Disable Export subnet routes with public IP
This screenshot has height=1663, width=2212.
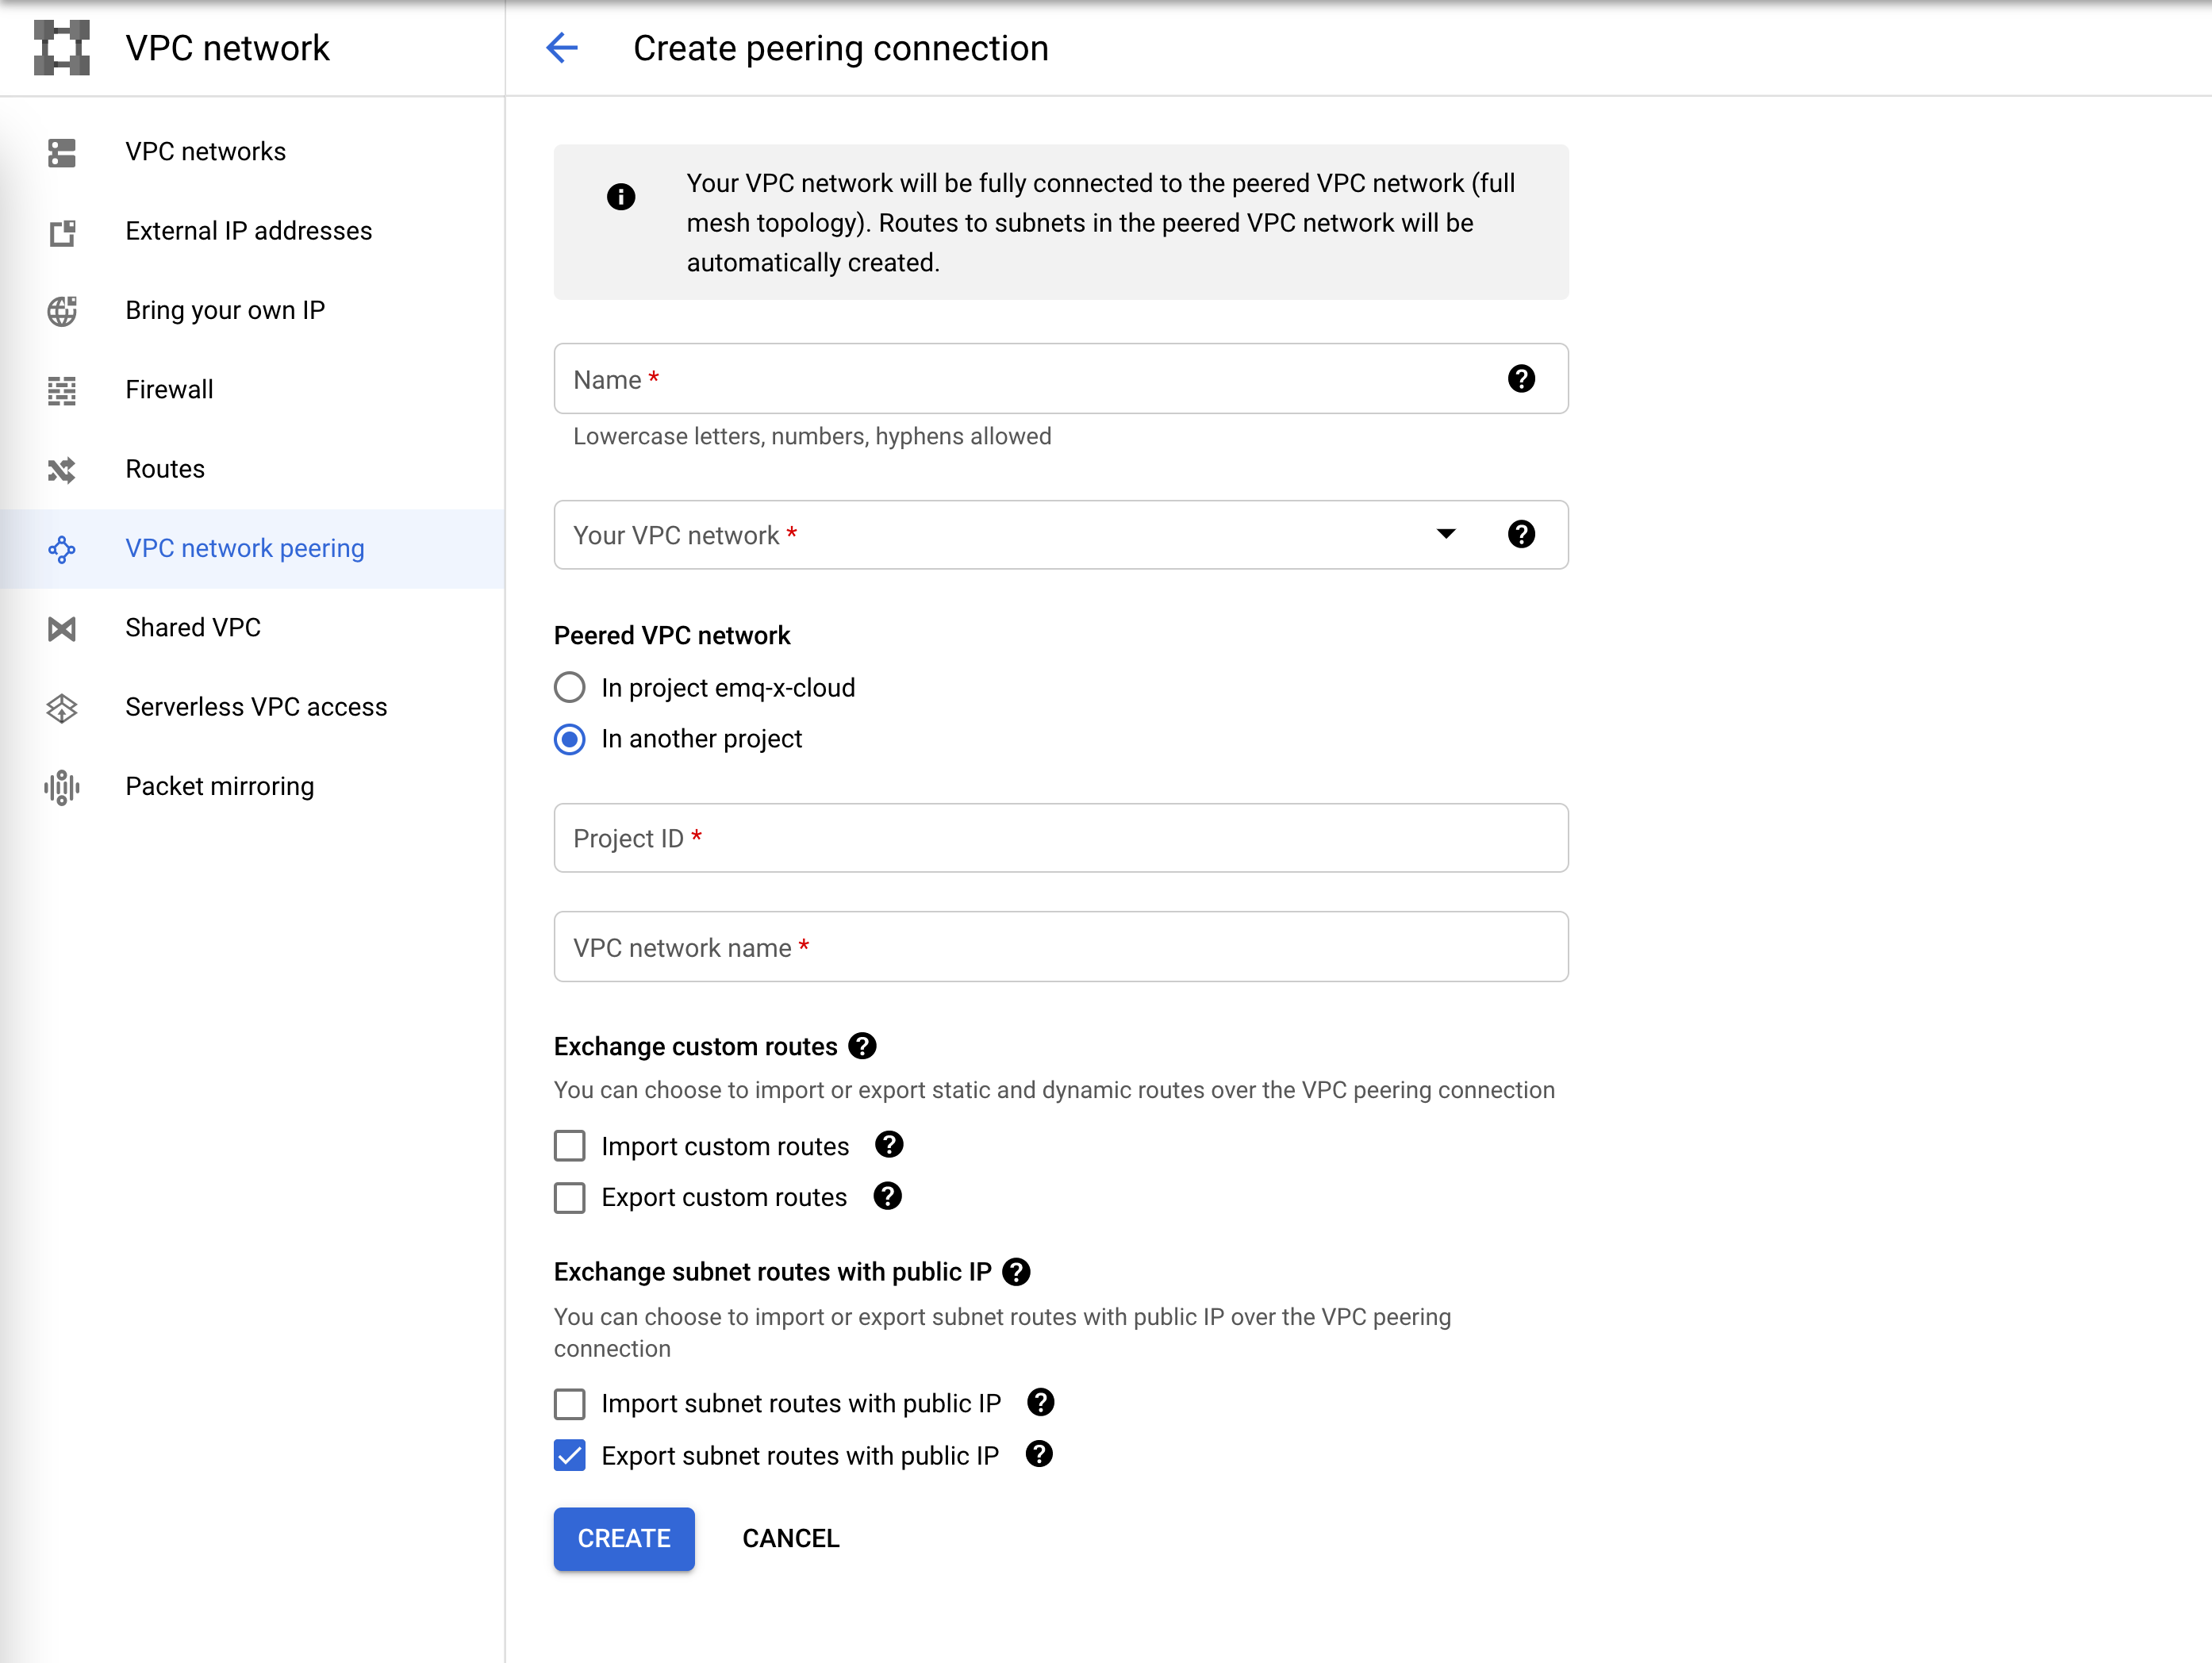(569, 1455)
